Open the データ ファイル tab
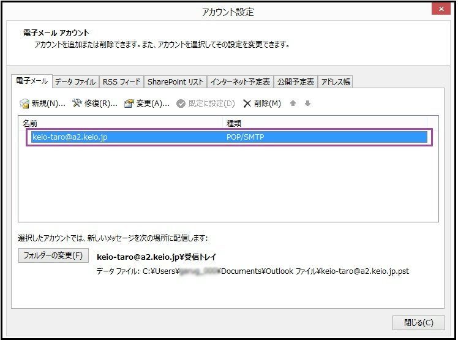458x340 pixels. click(x=75, y=81)
